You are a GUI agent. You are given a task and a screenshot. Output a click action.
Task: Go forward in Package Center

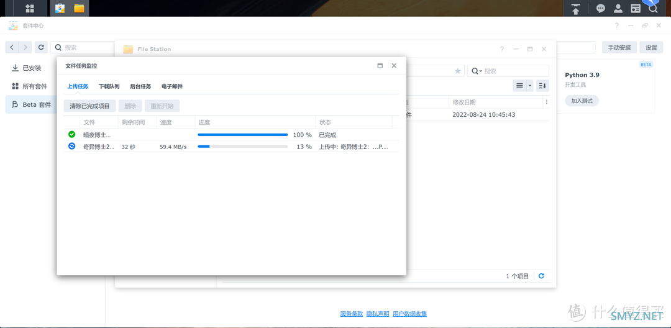click(25, 47)
